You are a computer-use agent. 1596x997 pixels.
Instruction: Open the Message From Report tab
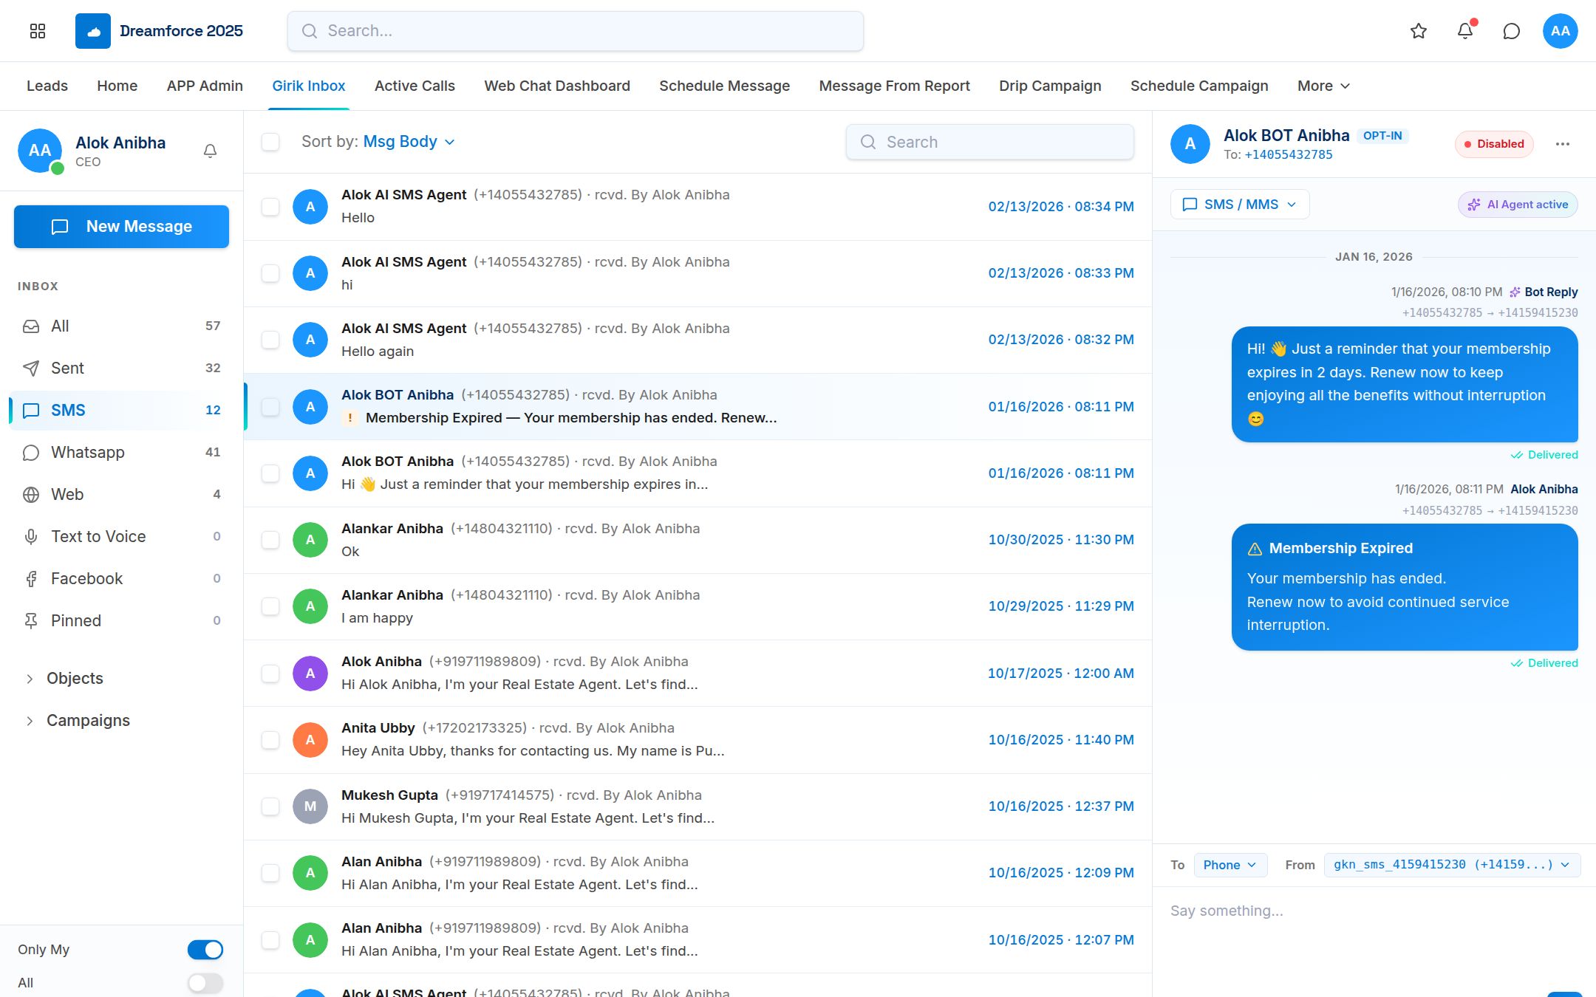pyautogui.click(x=894, y=86)
